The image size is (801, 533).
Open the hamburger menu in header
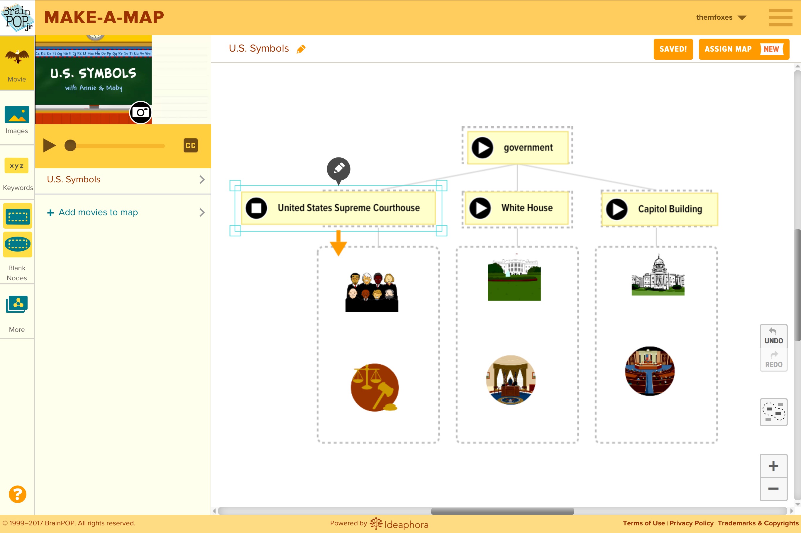(780, 18)
